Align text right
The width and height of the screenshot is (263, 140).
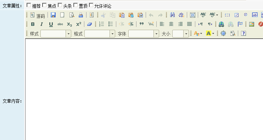[180, 24]
